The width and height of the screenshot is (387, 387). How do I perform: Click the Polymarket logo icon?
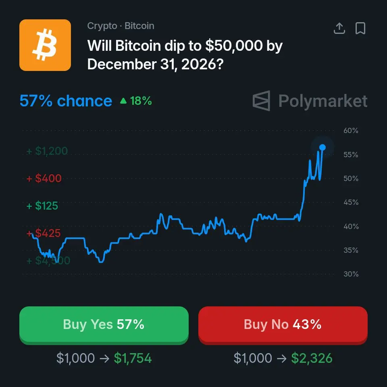point(261,101)
